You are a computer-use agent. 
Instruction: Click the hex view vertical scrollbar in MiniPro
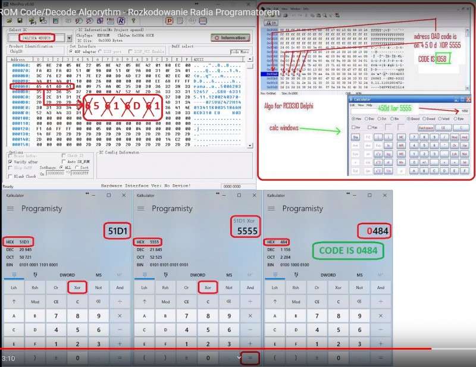pyautogui.click(x=250, y=102)
